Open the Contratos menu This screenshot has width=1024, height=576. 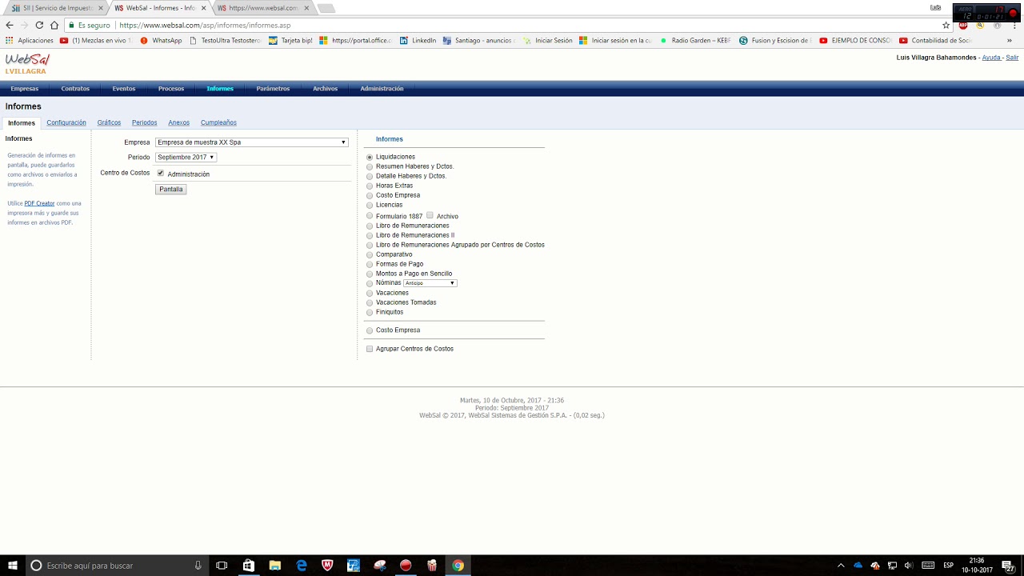coord(75,89)
